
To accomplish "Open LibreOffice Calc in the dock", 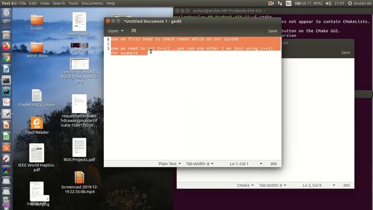I will click(6, 136).
